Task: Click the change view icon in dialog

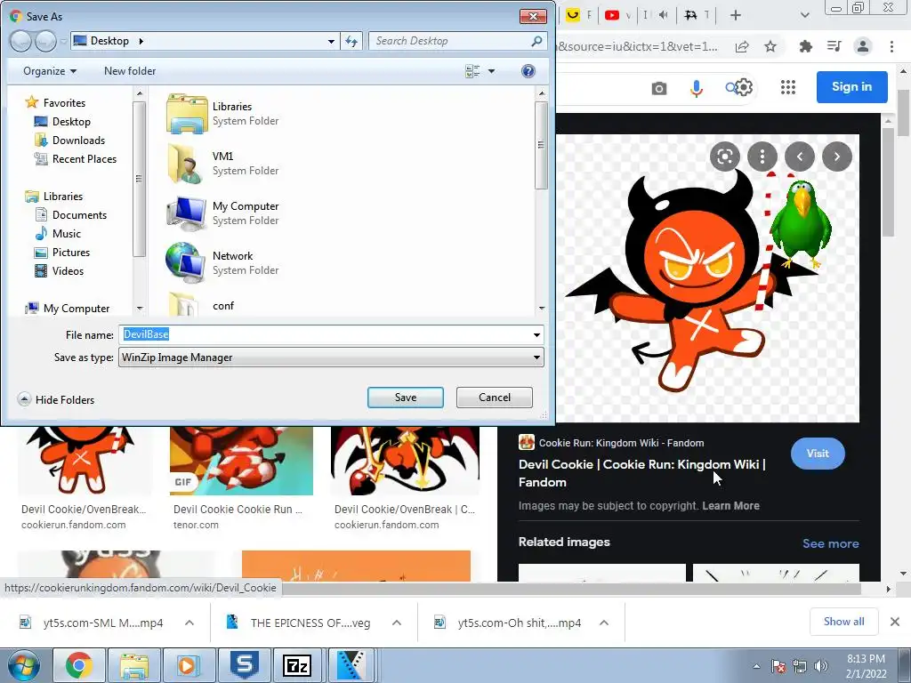Action: pos(472,71)
